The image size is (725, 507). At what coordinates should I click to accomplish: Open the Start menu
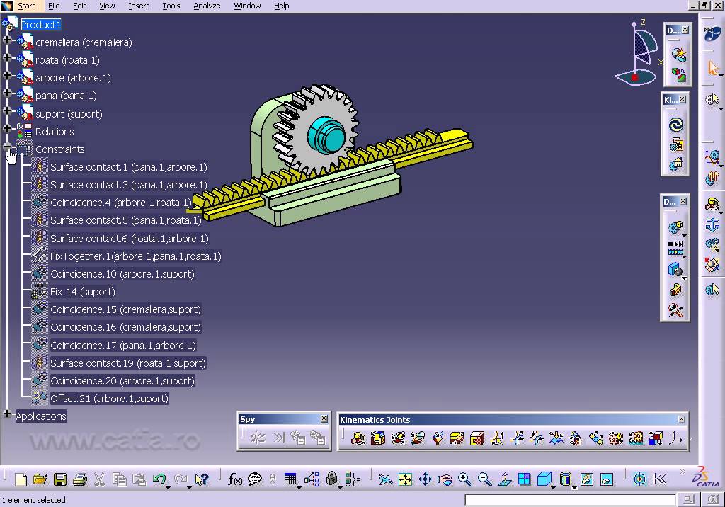26,6
